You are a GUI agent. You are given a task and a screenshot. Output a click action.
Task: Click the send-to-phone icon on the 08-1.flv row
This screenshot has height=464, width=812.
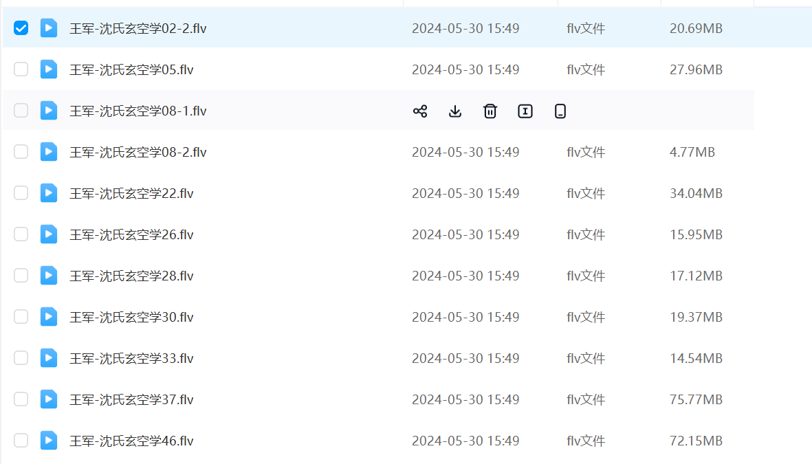click(x=560, y=111)
